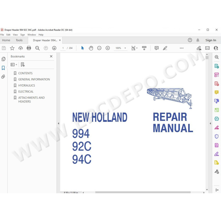The height and width of the screenshot is (221, 221).
Task: Collapse the right tools pane with the arrow icon
Action: 217,190
